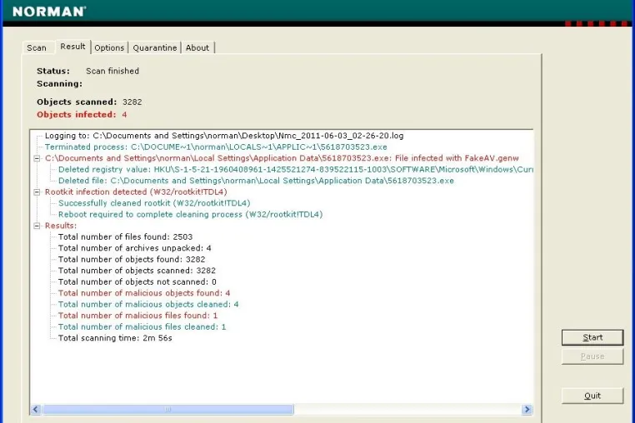Collapse the FakeAV.genw infected file node
This screenshot has width=635, height=423.
[x=37, y=158]
